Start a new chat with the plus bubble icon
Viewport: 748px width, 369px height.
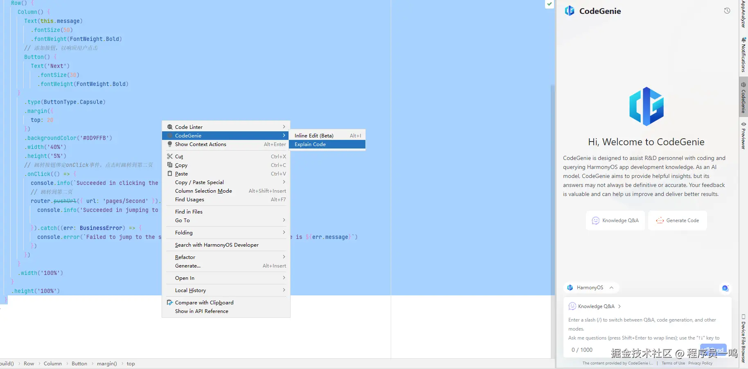coord(725,288)
